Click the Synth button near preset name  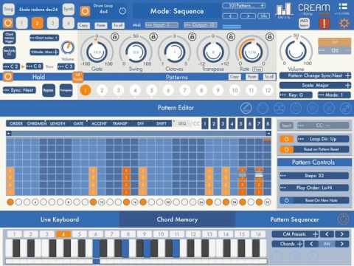(x=69, y=10)
